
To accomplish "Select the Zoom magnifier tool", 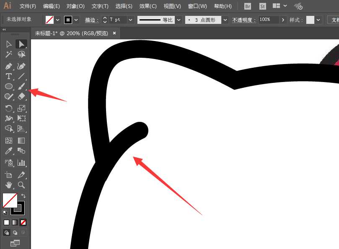I will tap(21, 185).
